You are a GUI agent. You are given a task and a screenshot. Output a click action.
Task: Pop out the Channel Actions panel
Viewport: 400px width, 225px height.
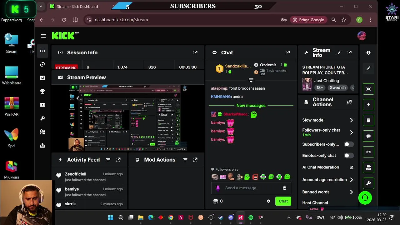(349, 102)
